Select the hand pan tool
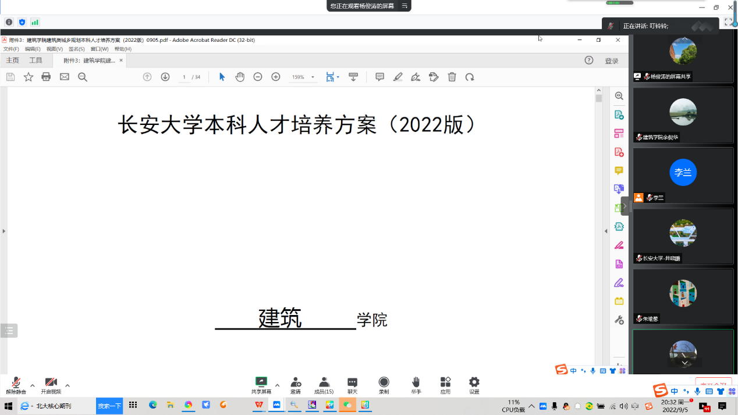Viewport: 738px width, 415px height. 240,77
